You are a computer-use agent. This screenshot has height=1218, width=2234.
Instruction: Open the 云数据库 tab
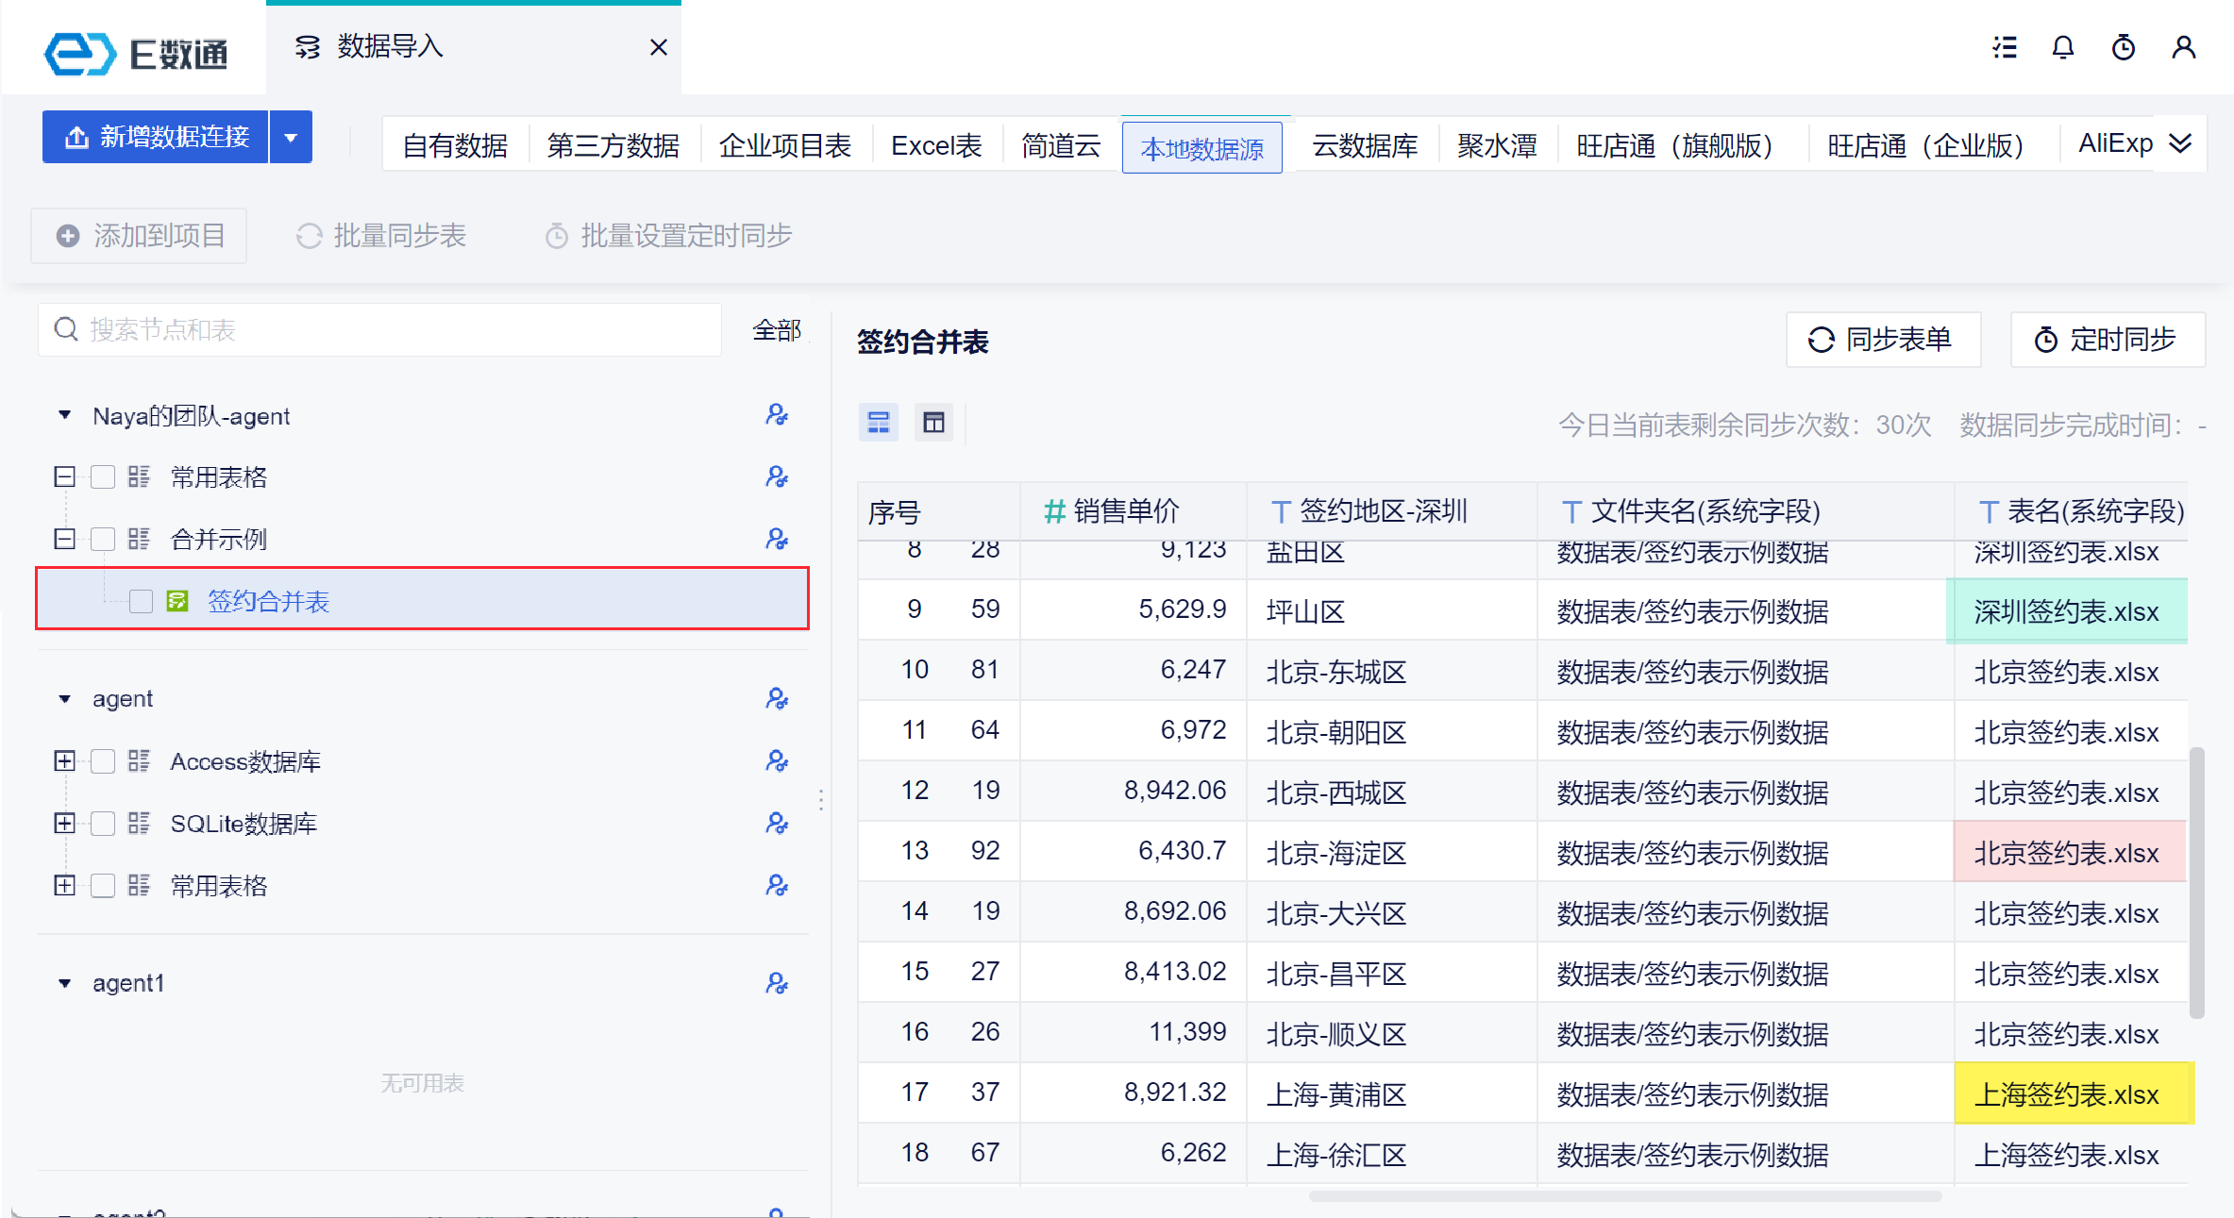[x=1364, y=145]
